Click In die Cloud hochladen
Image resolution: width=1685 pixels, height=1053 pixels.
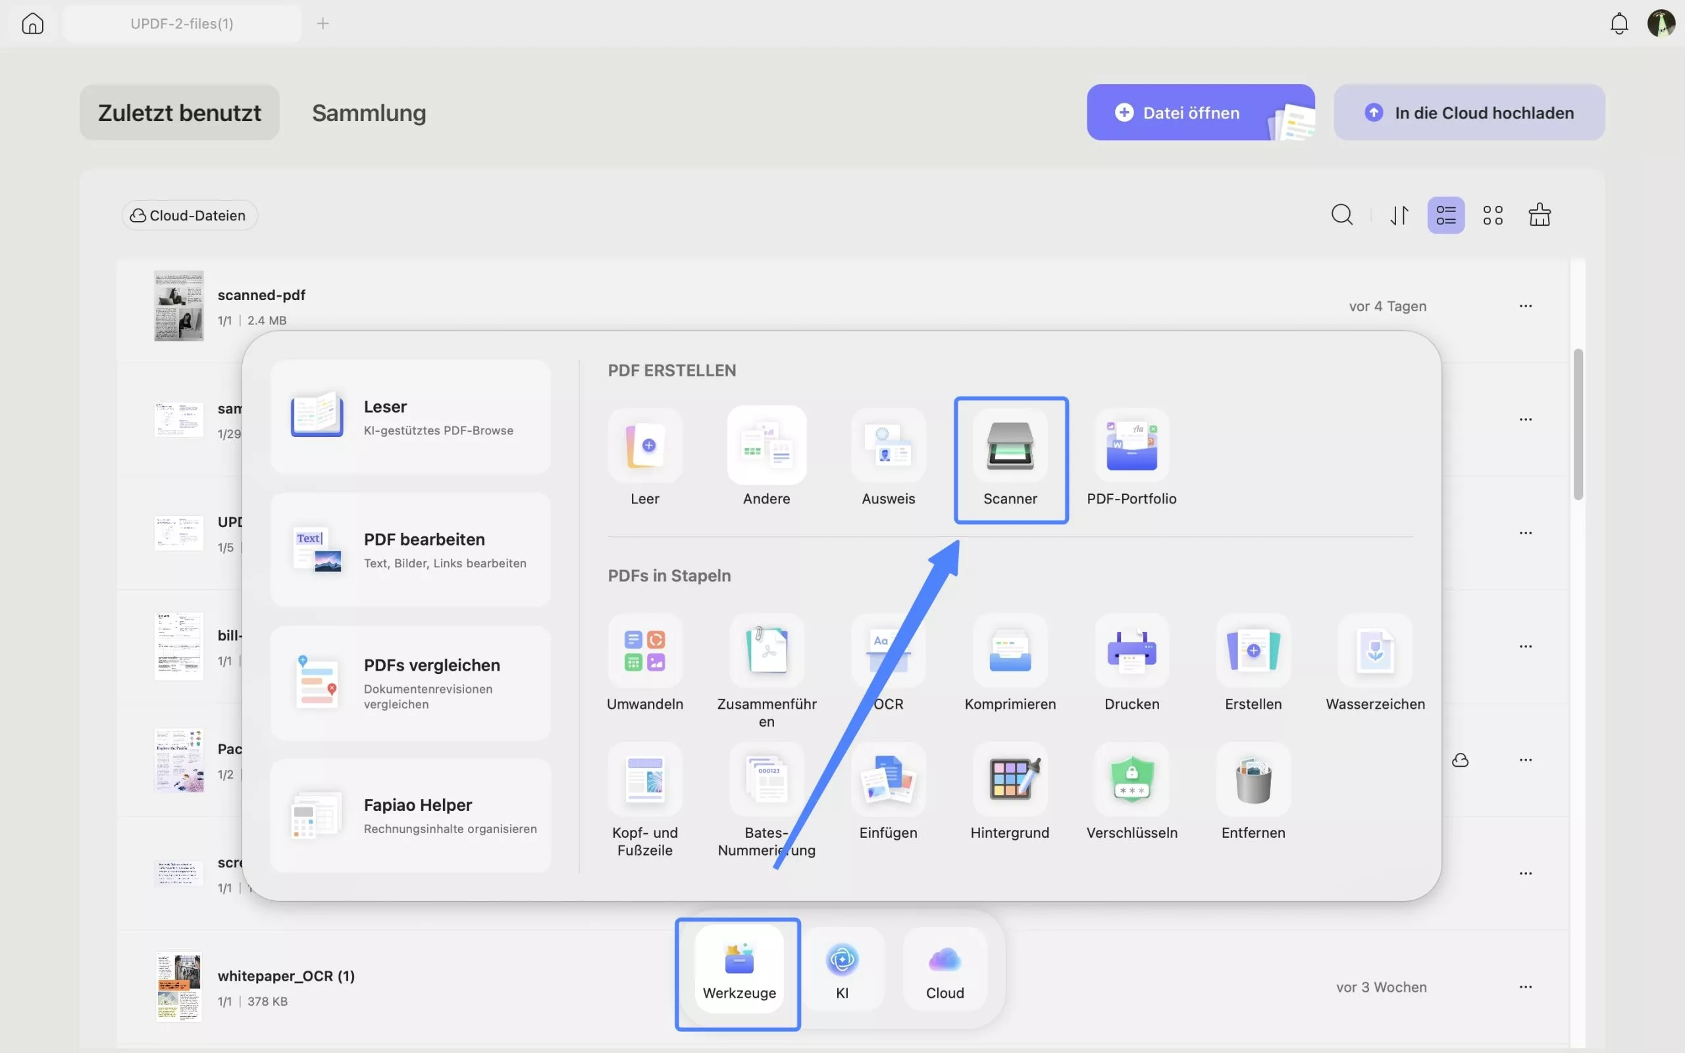tap(1468, 113)
